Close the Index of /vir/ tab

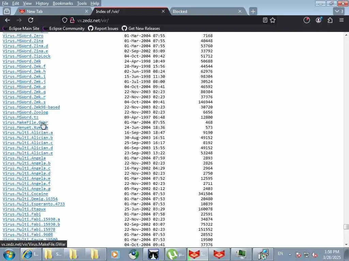click(163, 11)
